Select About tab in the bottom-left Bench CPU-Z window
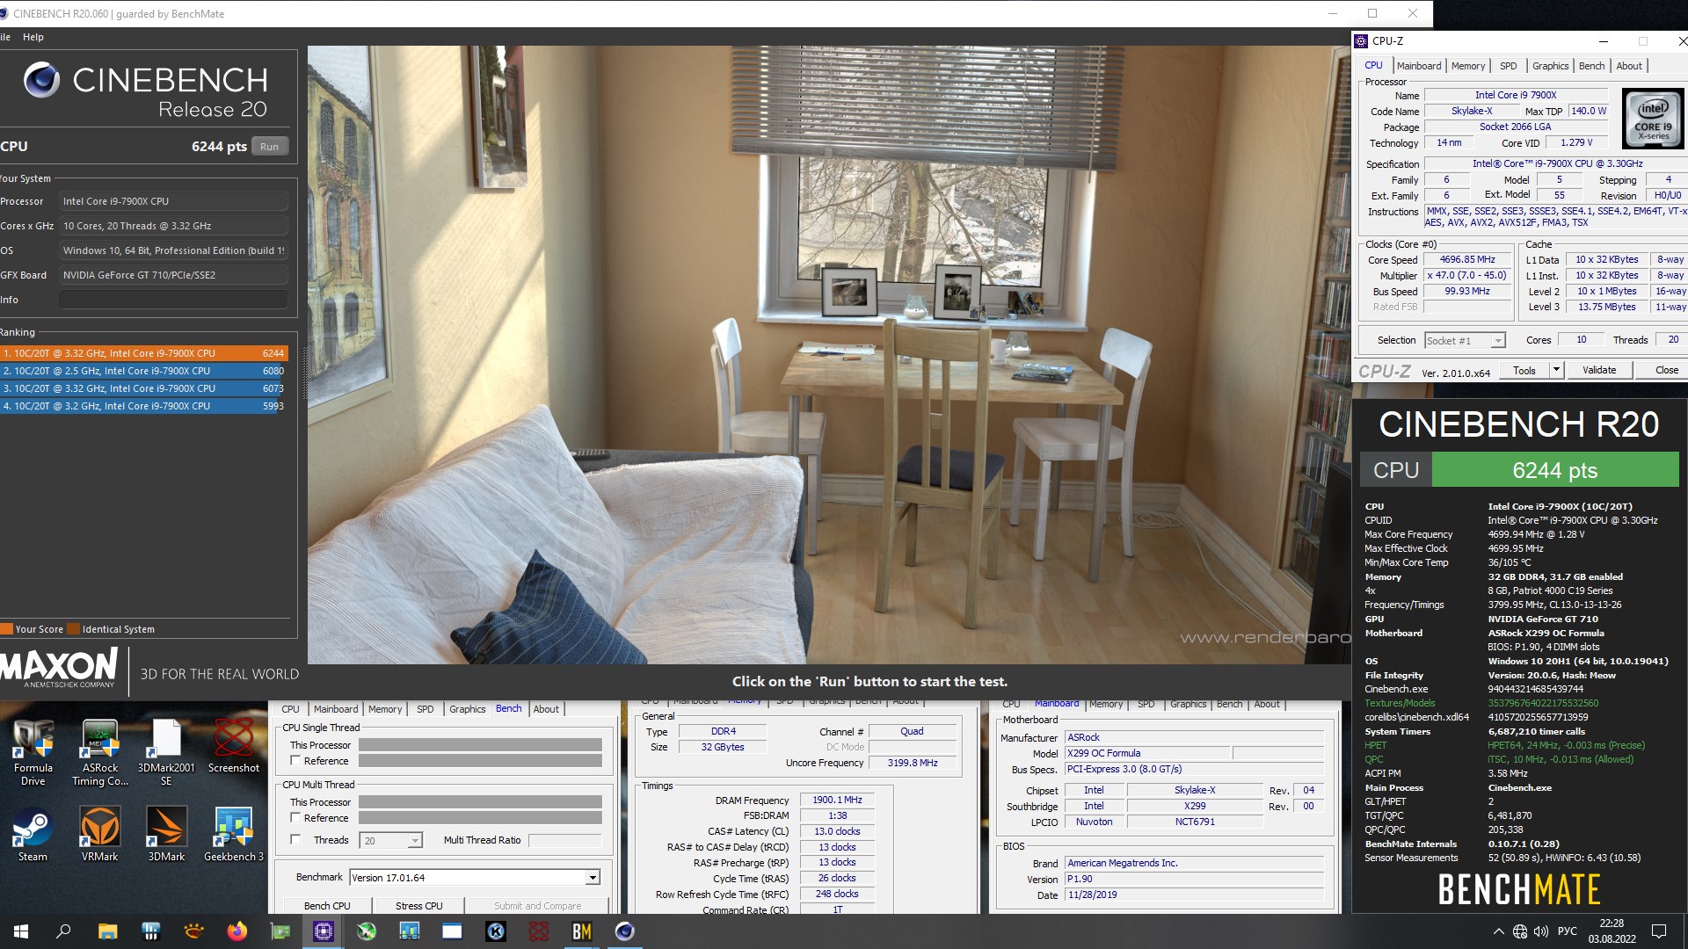This screenshot has height=949, width=1688. pos(546,709)
